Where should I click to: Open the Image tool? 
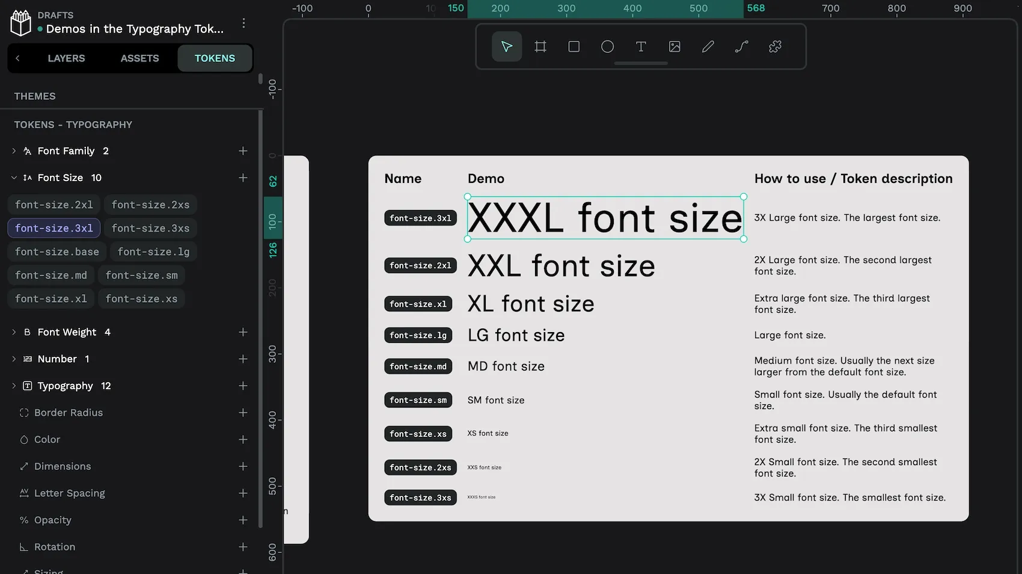675,46
